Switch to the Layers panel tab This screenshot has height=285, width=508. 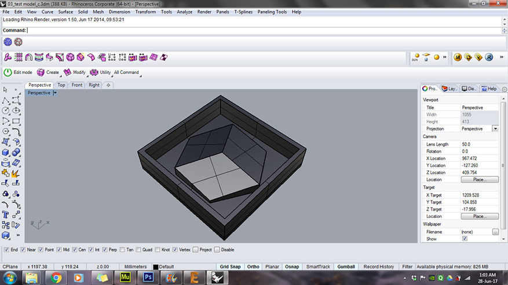pyautogui.click(x=449, y=88)
